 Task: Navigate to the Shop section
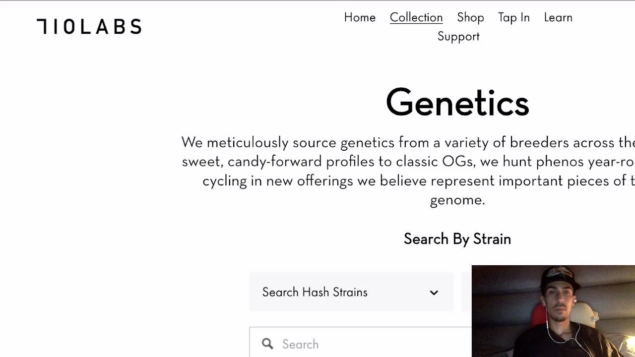(x=470, y=17)
